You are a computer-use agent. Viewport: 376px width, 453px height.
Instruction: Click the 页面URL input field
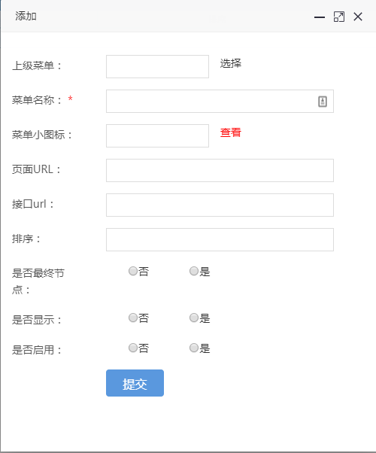pos(220,171)
